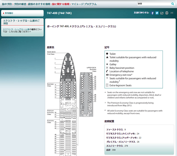Open マイレージプログラム menu

tap(84, 4)
